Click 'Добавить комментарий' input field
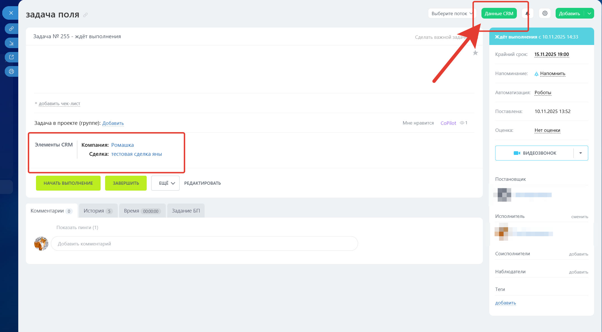602x332 pixels. pyautogui.click(x=204, y=244)
